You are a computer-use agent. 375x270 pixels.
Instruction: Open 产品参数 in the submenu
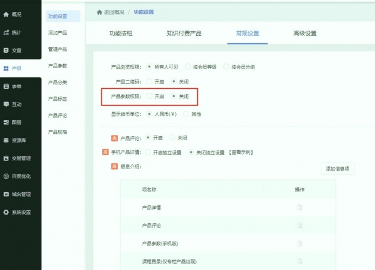tap(58, 66)
